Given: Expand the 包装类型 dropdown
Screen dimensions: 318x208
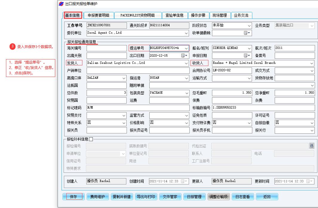Looking at the screenshot, I should pyautogui.click(x=186, y=93).
